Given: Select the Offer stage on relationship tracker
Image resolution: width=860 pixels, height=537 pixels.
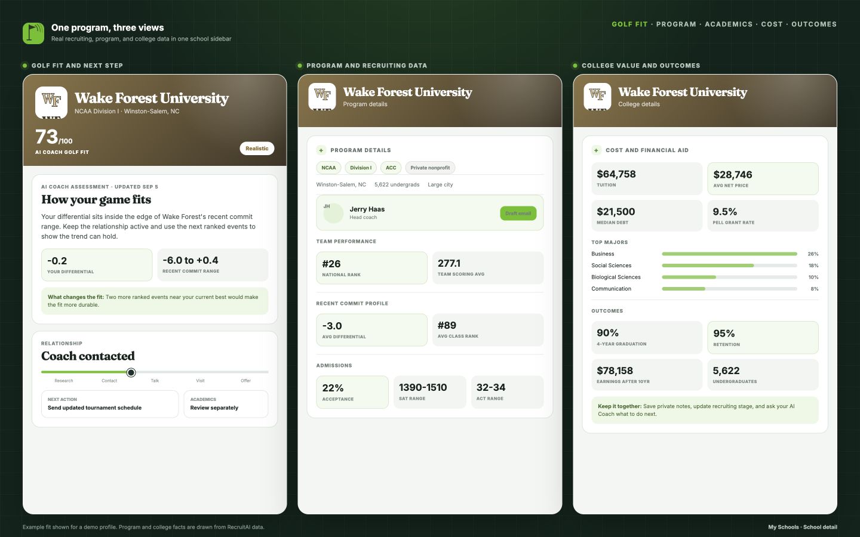Looking at the screenshot, I should 245,381.
